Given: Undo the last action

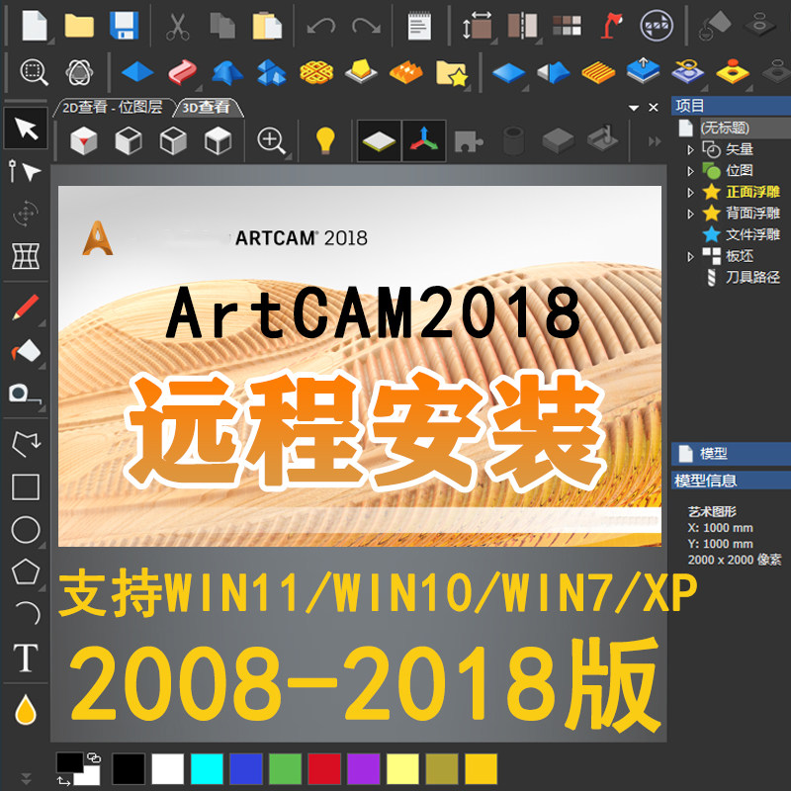Looking at the screenshot, I should [320, 27].
